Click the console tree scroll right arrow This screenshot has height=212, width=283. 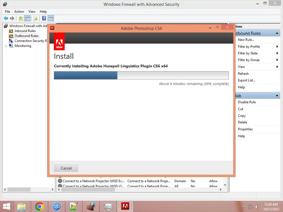pos(52,189)
